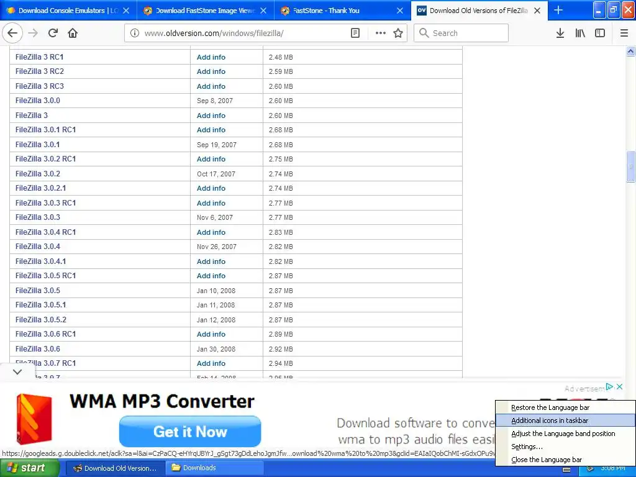The height and width of the screenshot is (477, 636).
Task: Open page actions three-dots menu
Action: pos(381,33)
